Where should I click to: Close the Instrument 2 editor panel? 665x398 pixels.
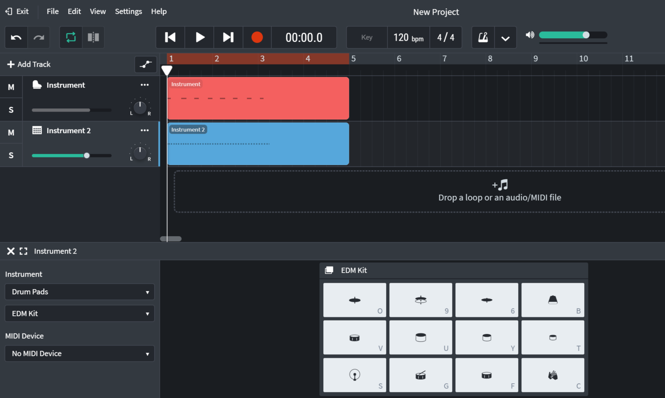[11, 251]
